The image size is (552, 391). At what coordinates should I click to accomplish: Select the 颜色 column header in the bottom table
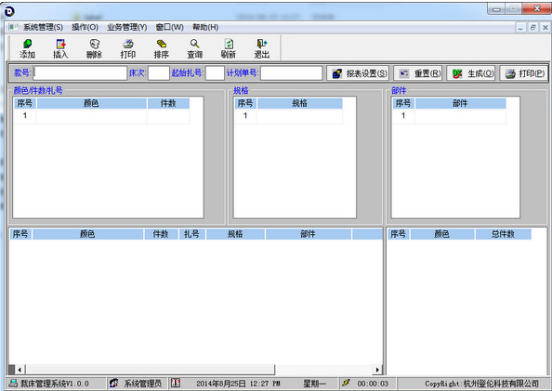[87, 234]
